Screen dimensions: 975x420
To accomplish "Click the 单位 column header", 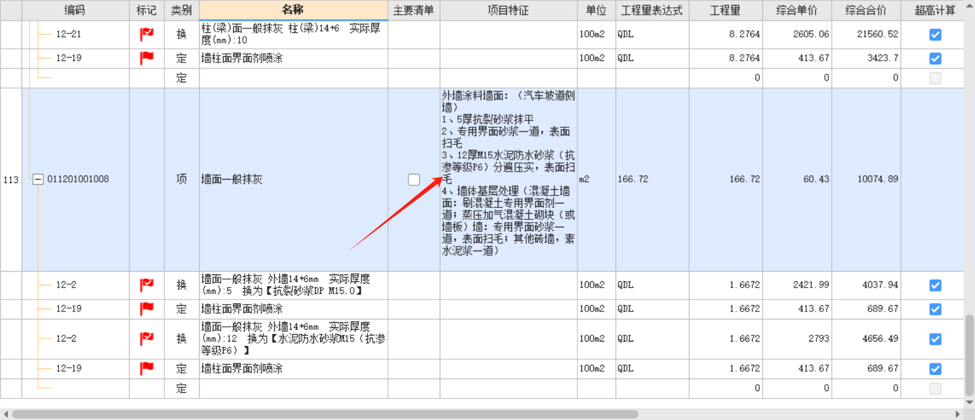I will pos(596,10).
